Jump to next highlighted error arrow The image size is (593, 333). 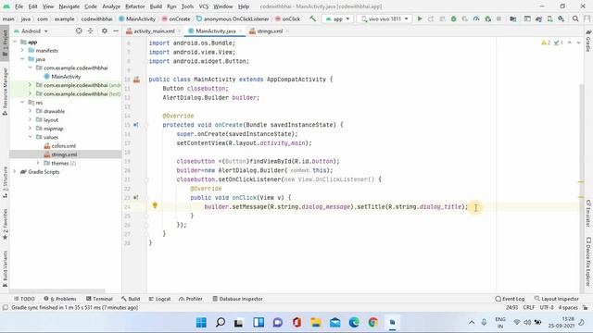(x=578, y=43)
